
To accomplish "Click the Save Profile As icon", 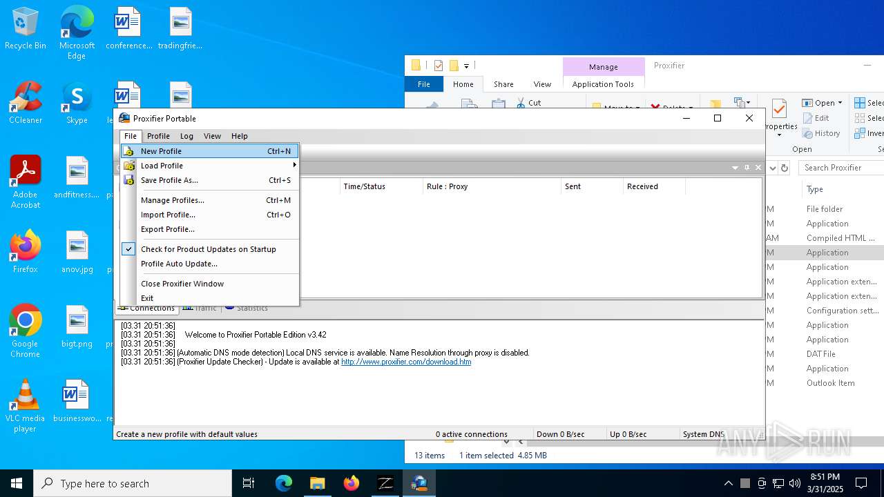I will tap(128, 180).
